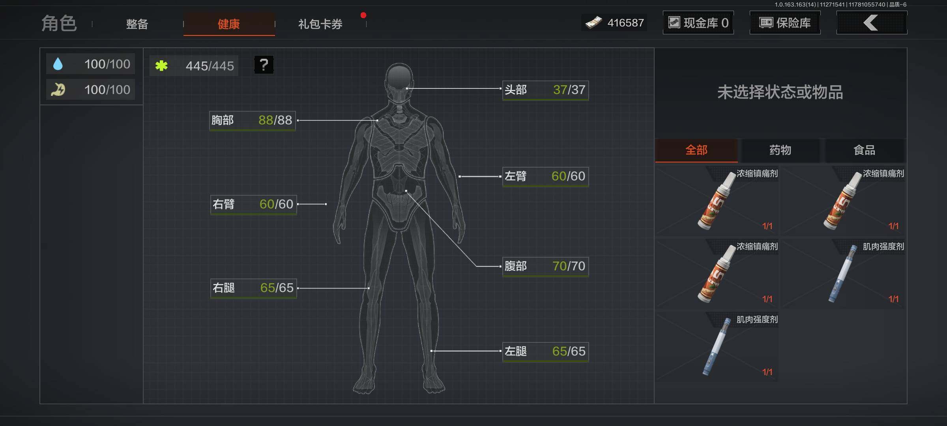Viewport: 947px width, 426px height.
Task: Select the 健康 health tab
Action: click(x=229, y=24)
